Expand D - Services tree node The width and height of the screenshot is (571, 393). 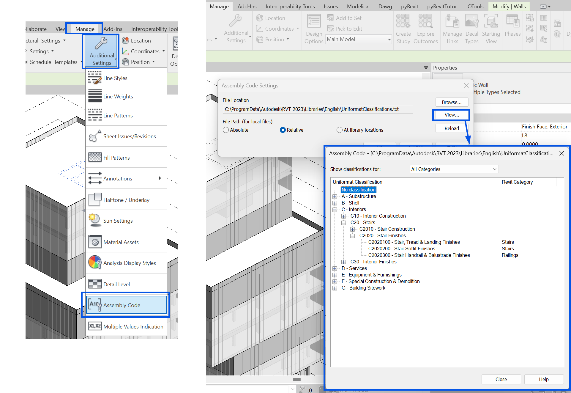point(335,268)
